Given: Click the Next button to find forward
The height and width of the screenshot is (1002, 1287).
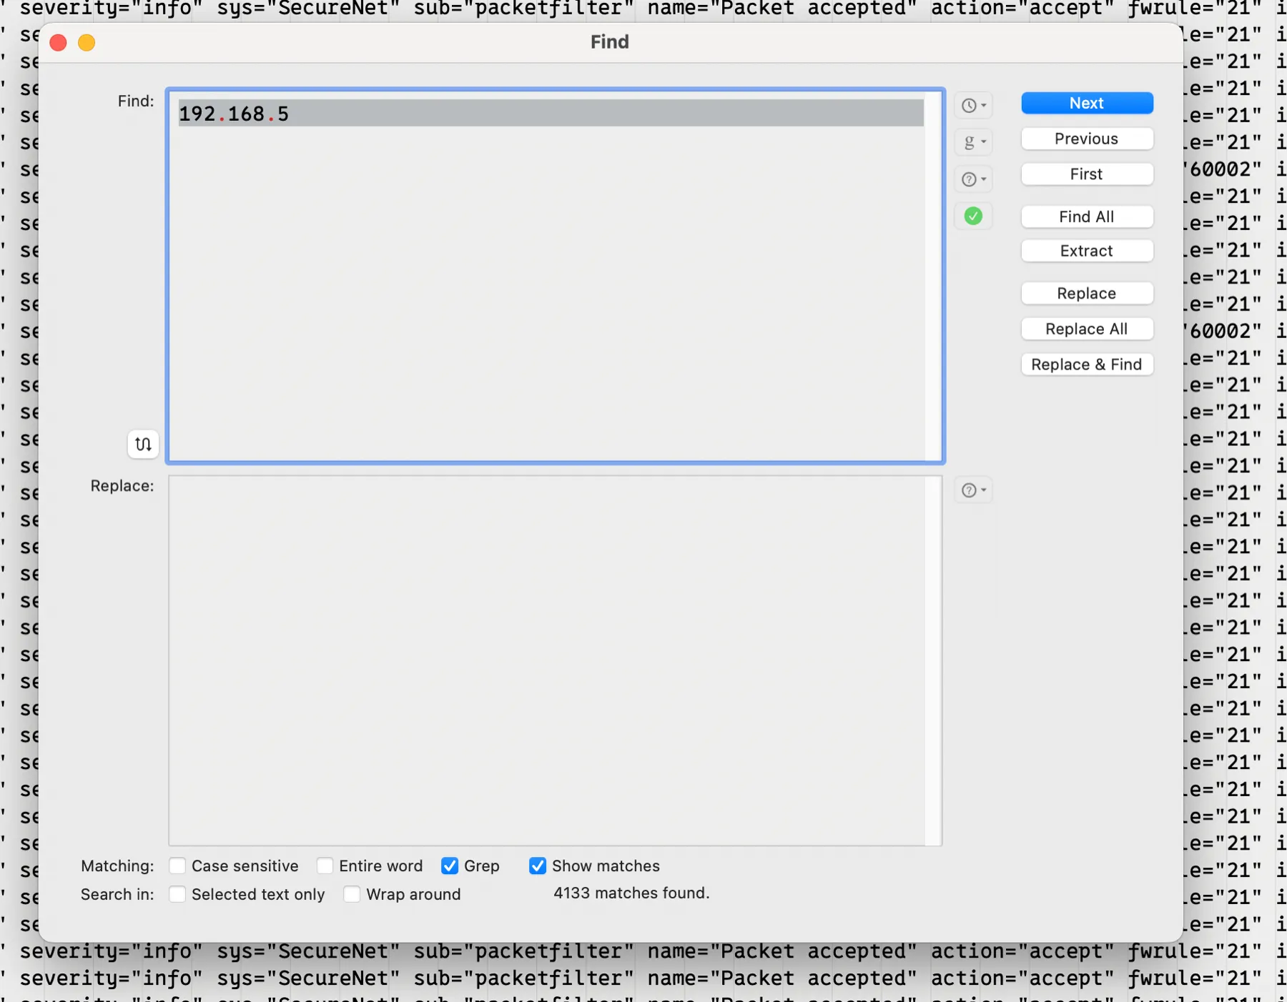Looking at the screenshot, I should [1086, 103].
